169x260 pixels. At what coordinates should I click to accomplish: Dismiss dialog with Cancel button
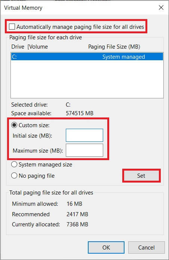pyautogui.click(x=147, y=247)
